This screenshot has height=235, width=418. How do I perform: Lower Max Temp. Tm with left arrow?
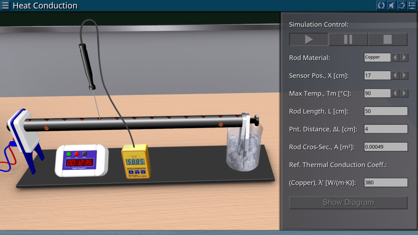coord(395,93)
